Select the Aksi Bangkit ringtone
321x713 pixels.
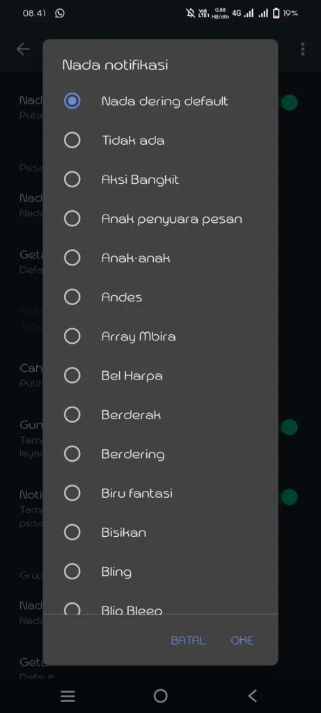point(160,180)
